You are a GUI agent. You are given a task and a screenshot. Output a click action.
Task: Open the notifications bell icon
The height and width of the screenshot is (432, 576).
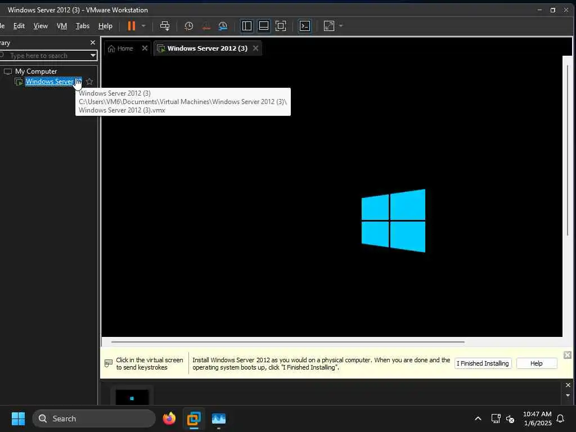tap(561, 418)
